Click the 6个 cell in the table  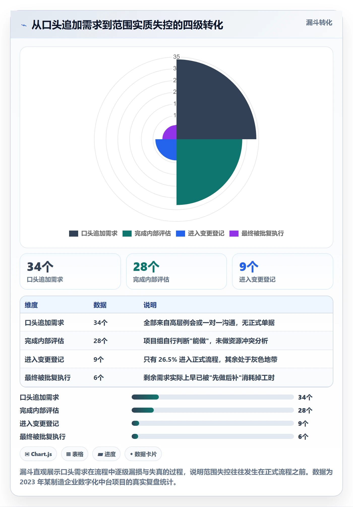pos(99,378)
